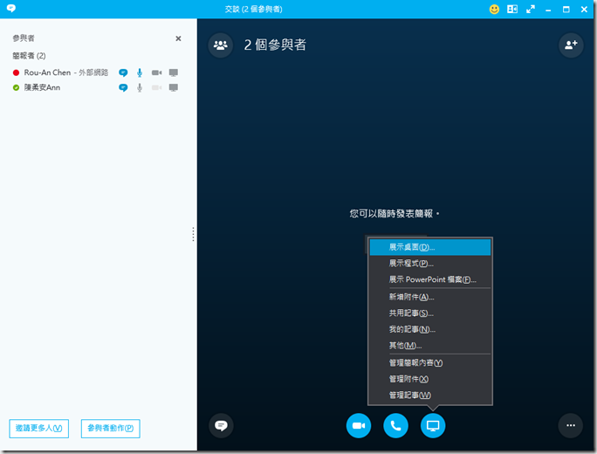This screenshot has width=597, height=454.
Task: Click the participants group icon in the header
Action: point(220,45)
